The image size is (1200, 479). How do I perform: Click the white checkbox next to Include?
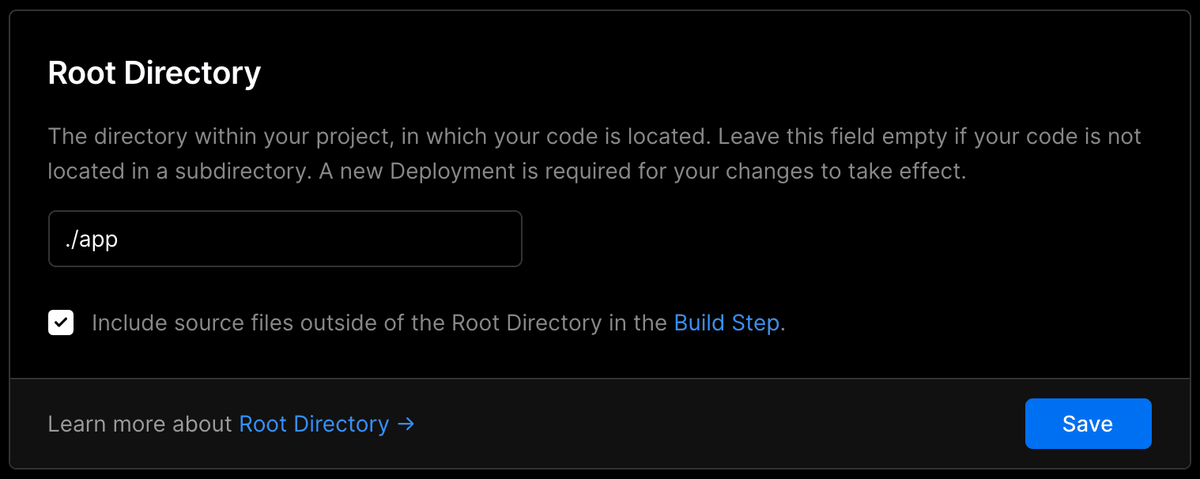point(61,322)
